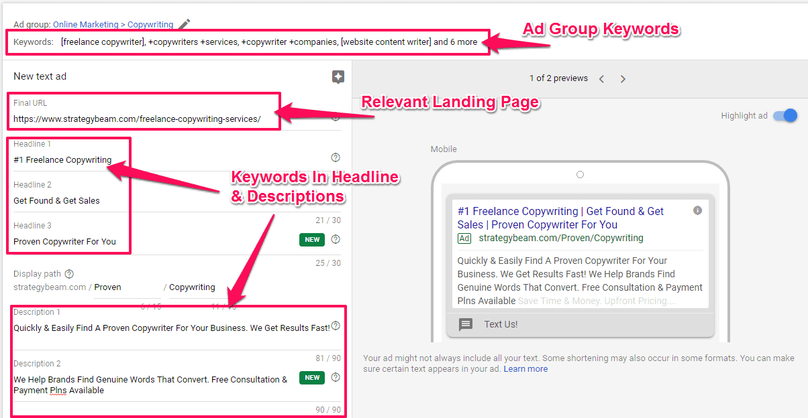The image size is (808, 418).
Task: Click the ad headline in mobile preview
Action: pos(560,218)
